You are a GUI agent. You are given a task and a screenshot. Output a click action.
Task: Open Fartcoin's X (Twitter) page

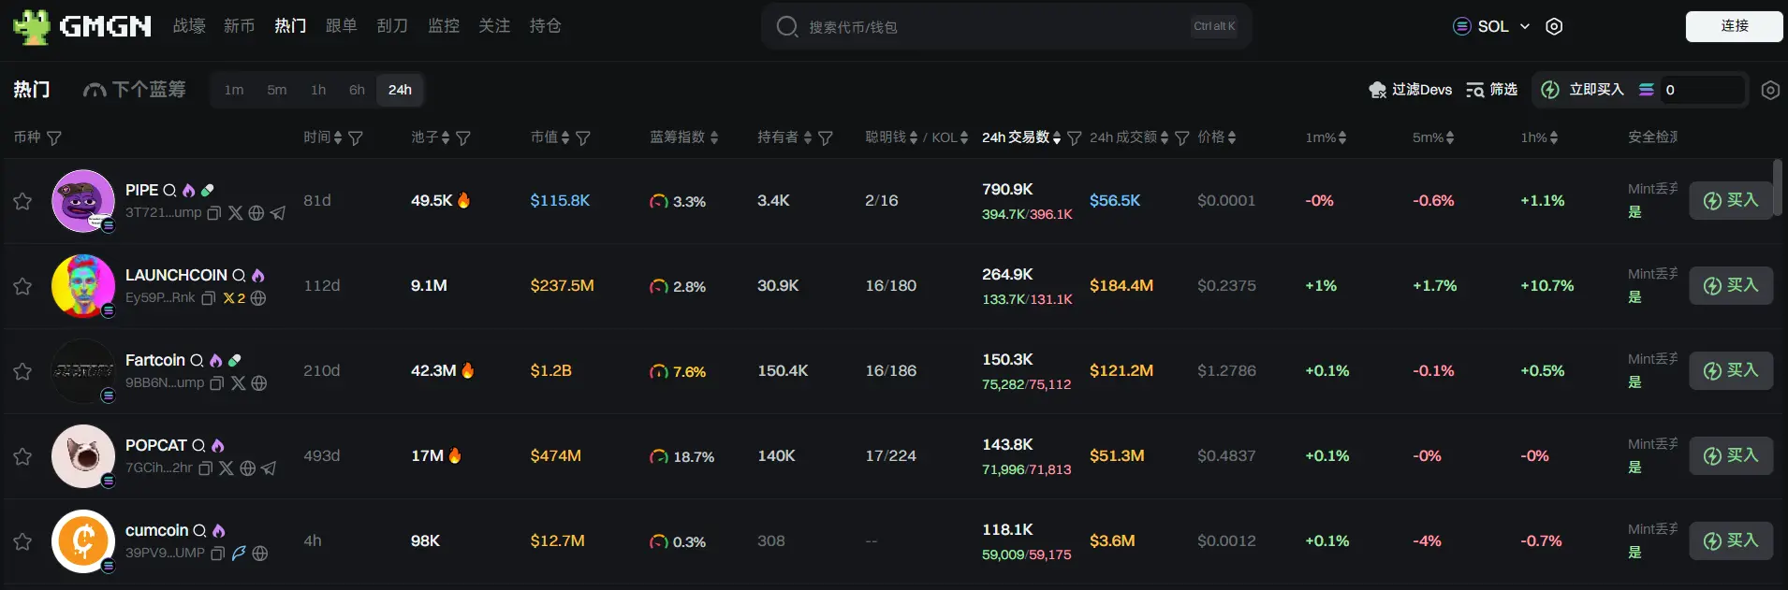point(239,383)
